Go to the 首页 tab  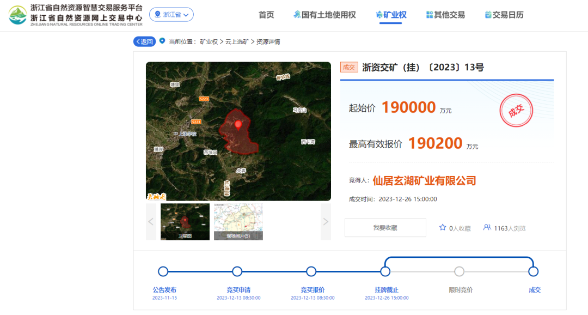pos(266,15)
